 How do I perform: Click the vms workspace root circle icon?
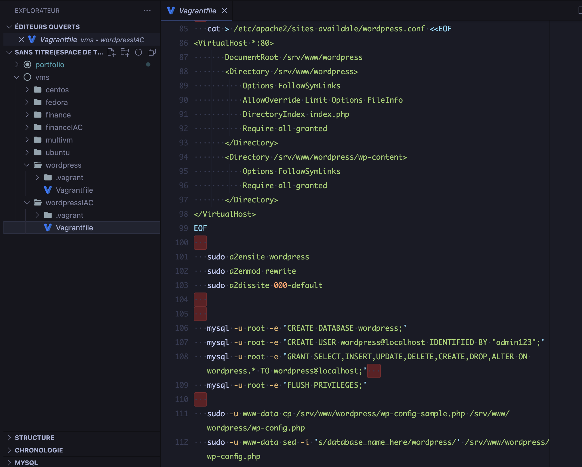point(27,77)
